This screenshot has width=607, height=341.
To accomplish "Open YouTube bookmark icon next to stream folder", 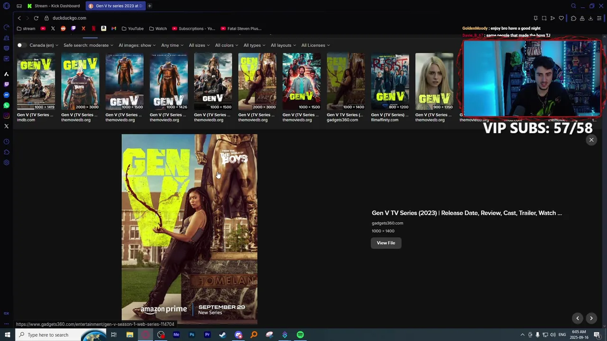I will [x=43, y=28].
